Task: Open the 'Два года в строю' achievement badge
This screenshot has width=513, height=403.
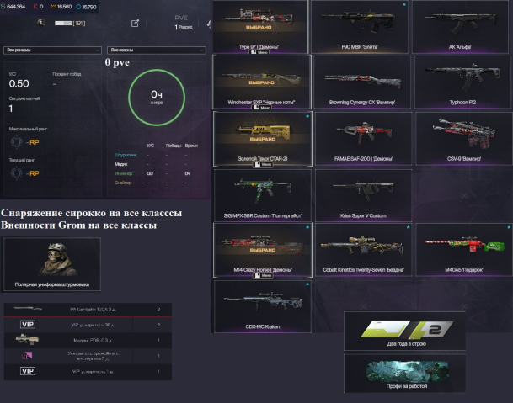Action: pyautogui.click(x=404, y=331)
